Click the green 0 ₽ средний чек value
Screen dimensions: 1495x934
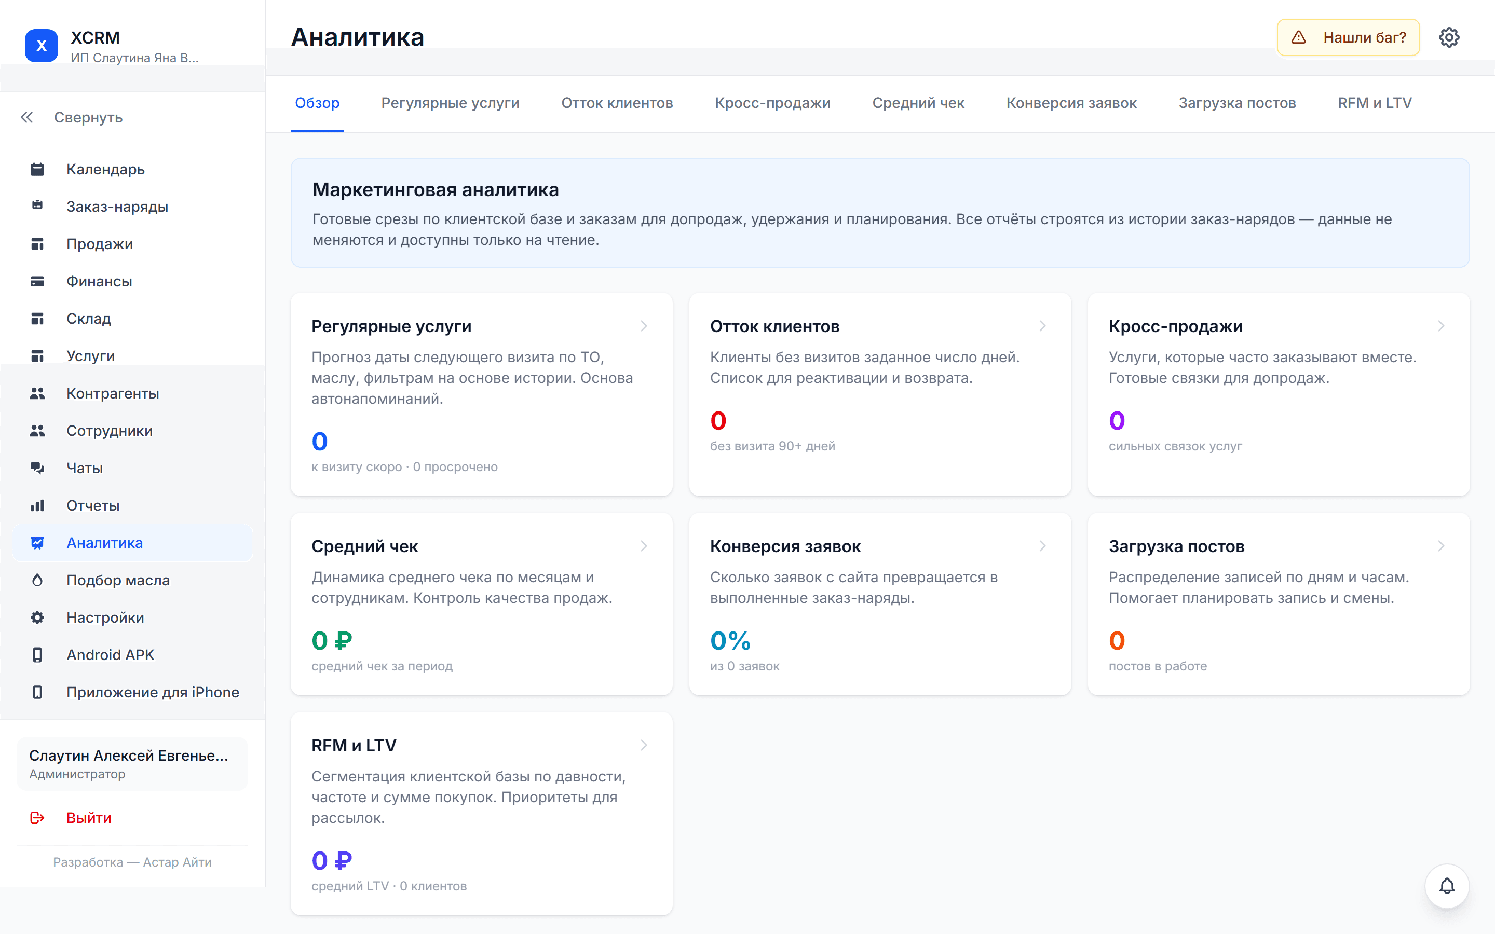pos(332,641)
